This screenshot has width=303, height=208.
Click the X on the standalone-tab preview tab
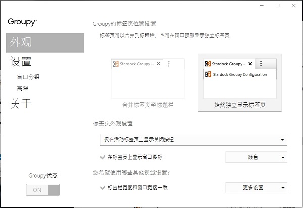pos(250,64)
